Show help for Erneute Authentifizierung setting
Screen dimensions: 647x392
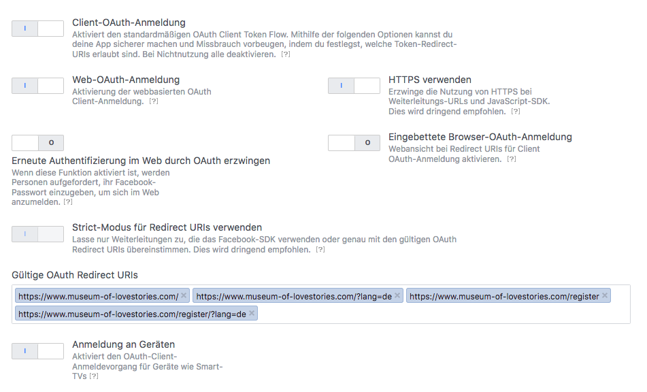(68, 203)
